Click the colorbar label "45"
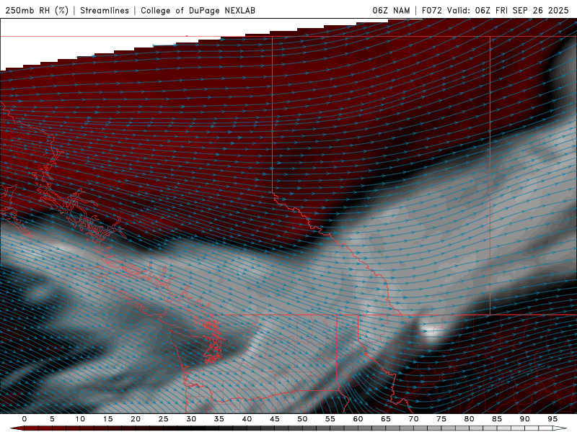Viewport: 577px width, 432px height. (275, 419)
